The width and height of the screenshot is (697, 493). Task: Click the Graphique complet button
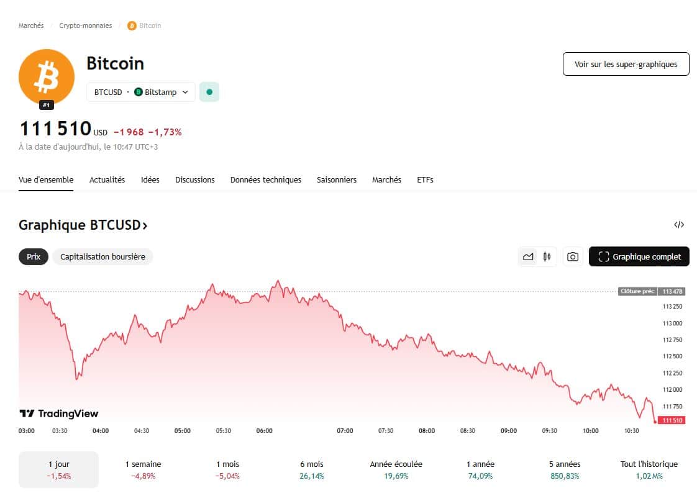(639, 256)
